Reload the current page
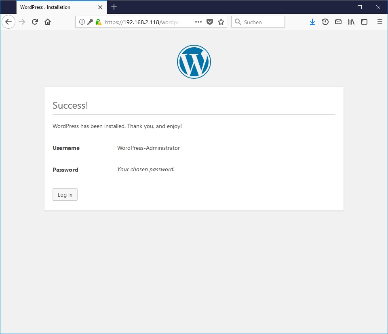The height and width of the screenshot is (334, 388). 35,22
